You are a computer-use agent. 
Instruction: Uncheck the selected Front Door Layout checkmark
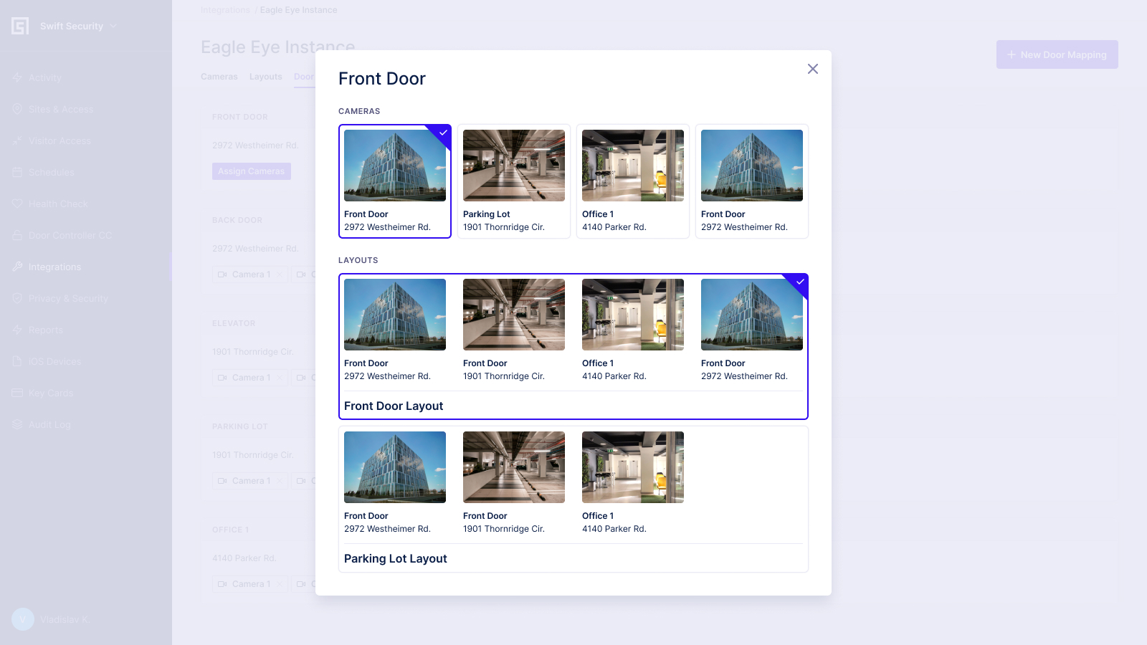click(x=799, y=282)
